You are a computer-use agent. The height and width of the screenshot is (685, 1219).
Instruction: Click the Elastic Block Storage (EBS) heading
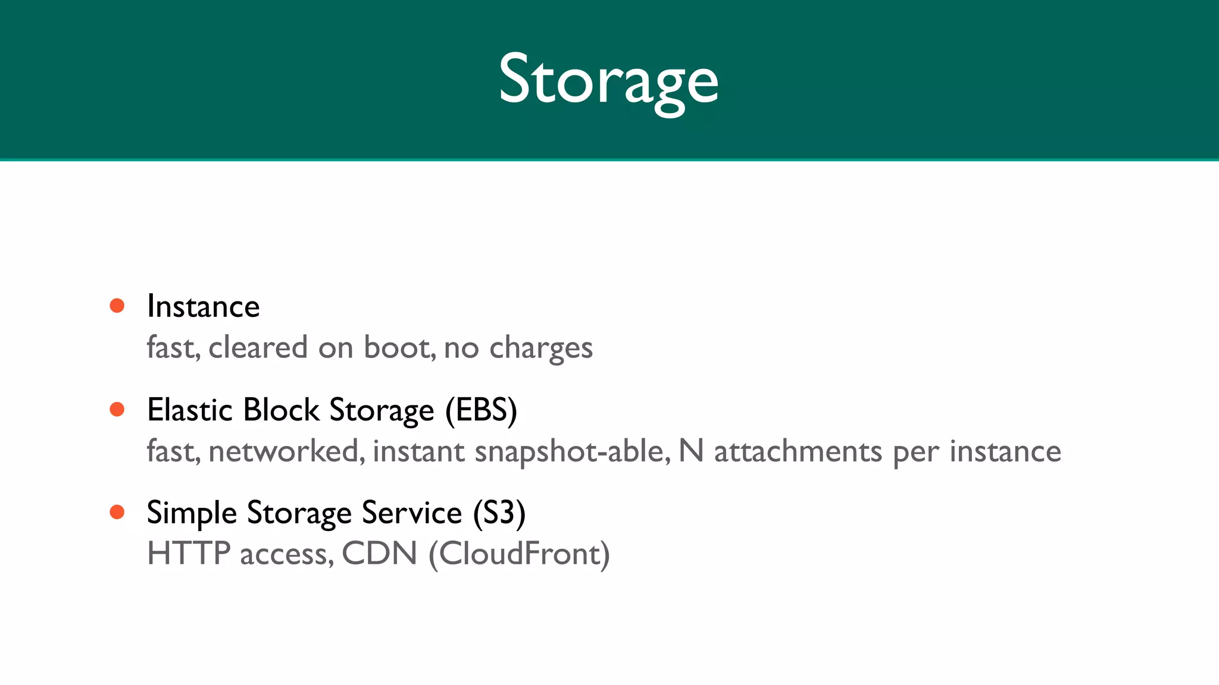pos(332,410)
